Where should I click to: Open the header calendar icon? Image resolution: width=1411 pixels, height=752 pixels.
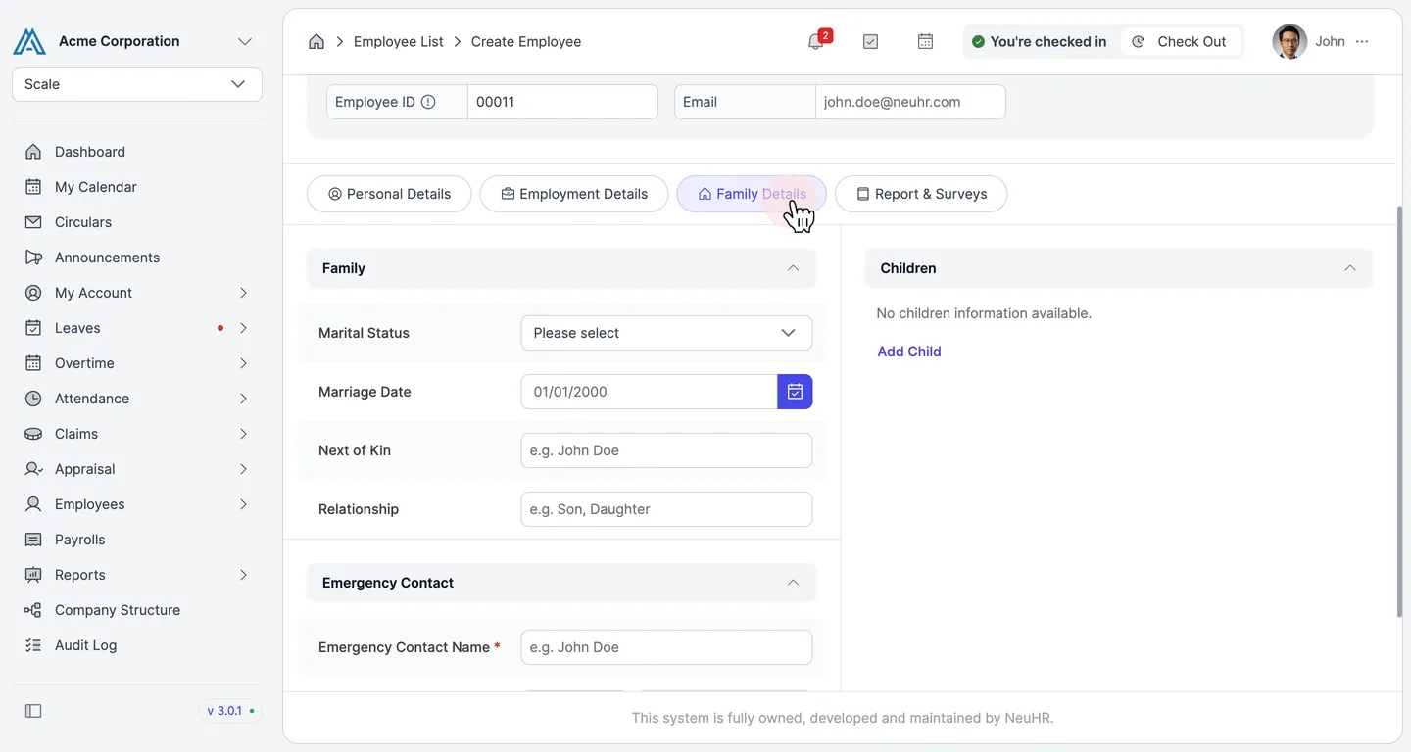pos(925,41)
